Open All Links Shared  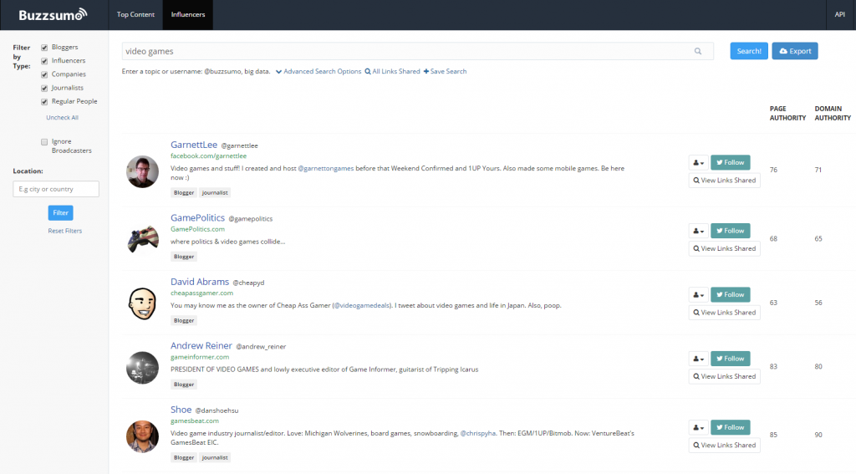tap(393, 72)
